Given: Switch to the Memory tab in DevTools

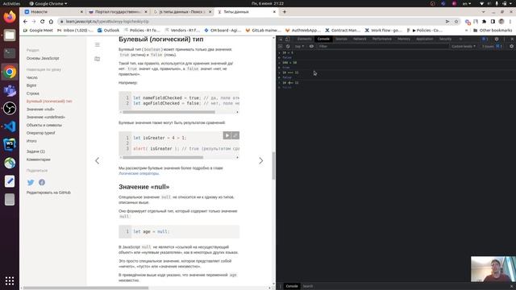Looking at the screenshot, I should pos(404,39).
